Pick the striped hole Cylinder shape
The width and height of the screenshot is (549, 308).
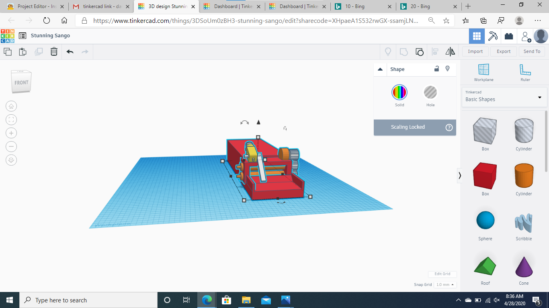[524, 131]
